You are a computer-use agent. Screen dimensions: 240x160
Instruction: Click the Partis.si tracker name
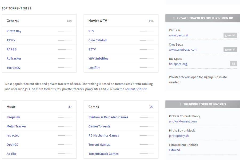(174, 30)
